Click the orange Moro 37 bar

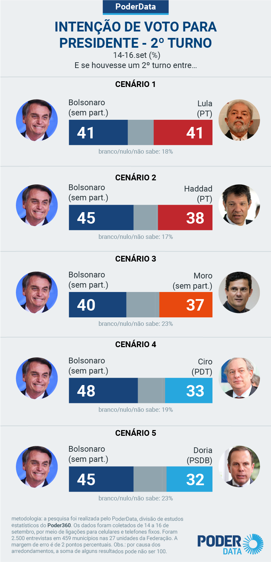click(186, 305)
